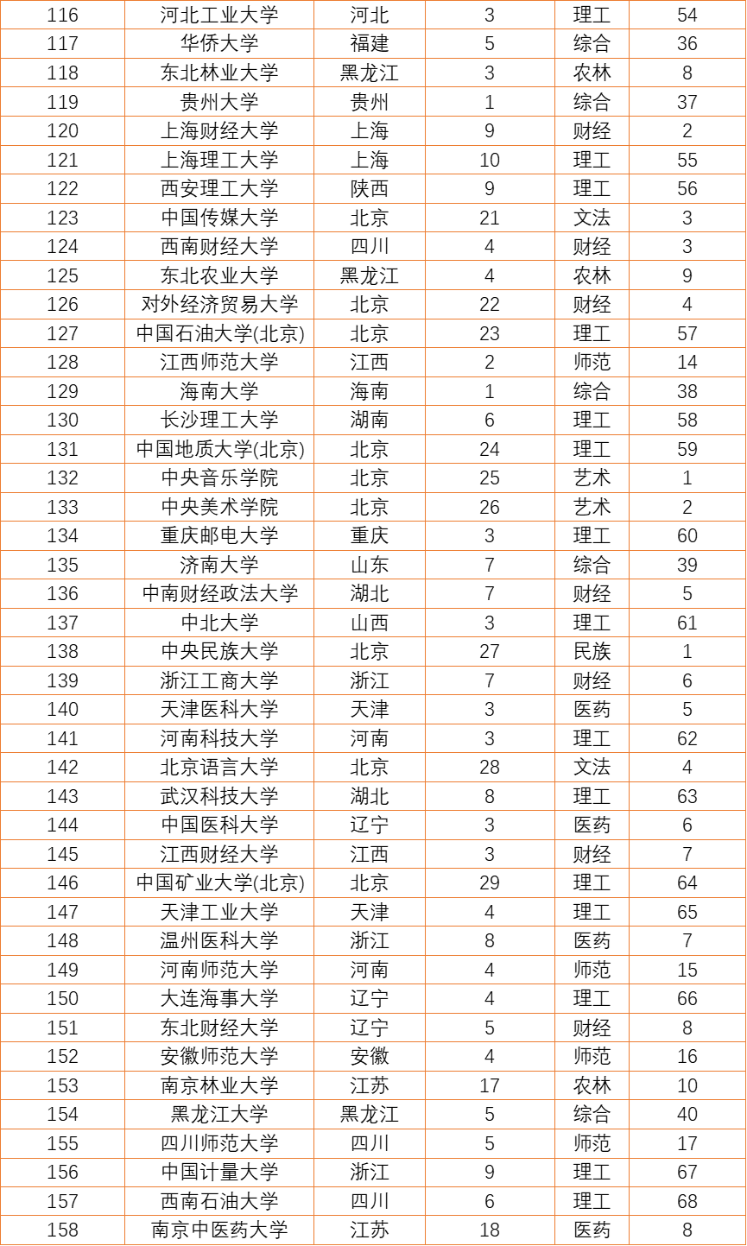
Task: Select '天津工业大学' in row 147
Action: (x=219, y=912)
